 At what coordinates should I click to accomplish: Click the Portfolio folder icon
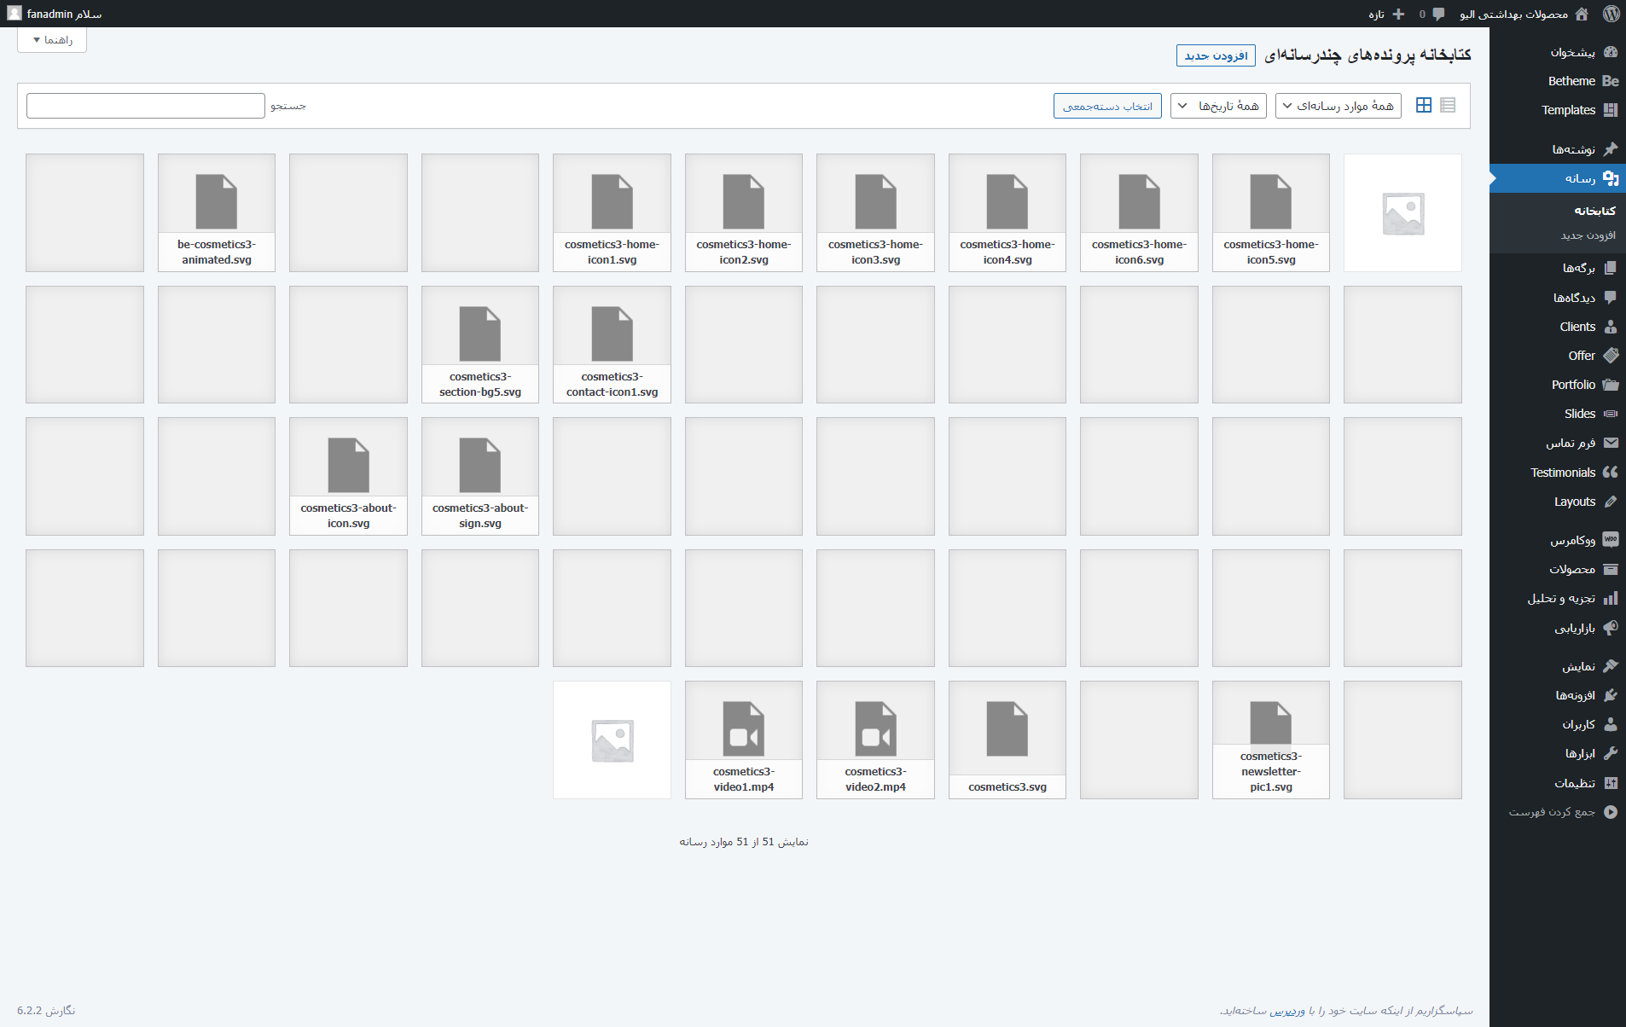click(x=1611, y=385)
